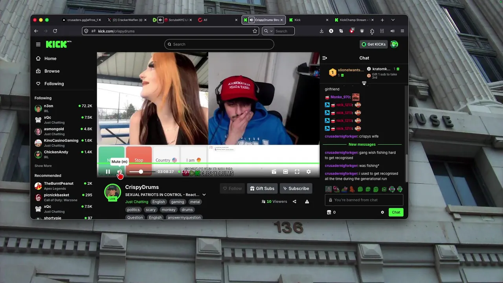Open the clip creation icon in player

click(274, 172)
